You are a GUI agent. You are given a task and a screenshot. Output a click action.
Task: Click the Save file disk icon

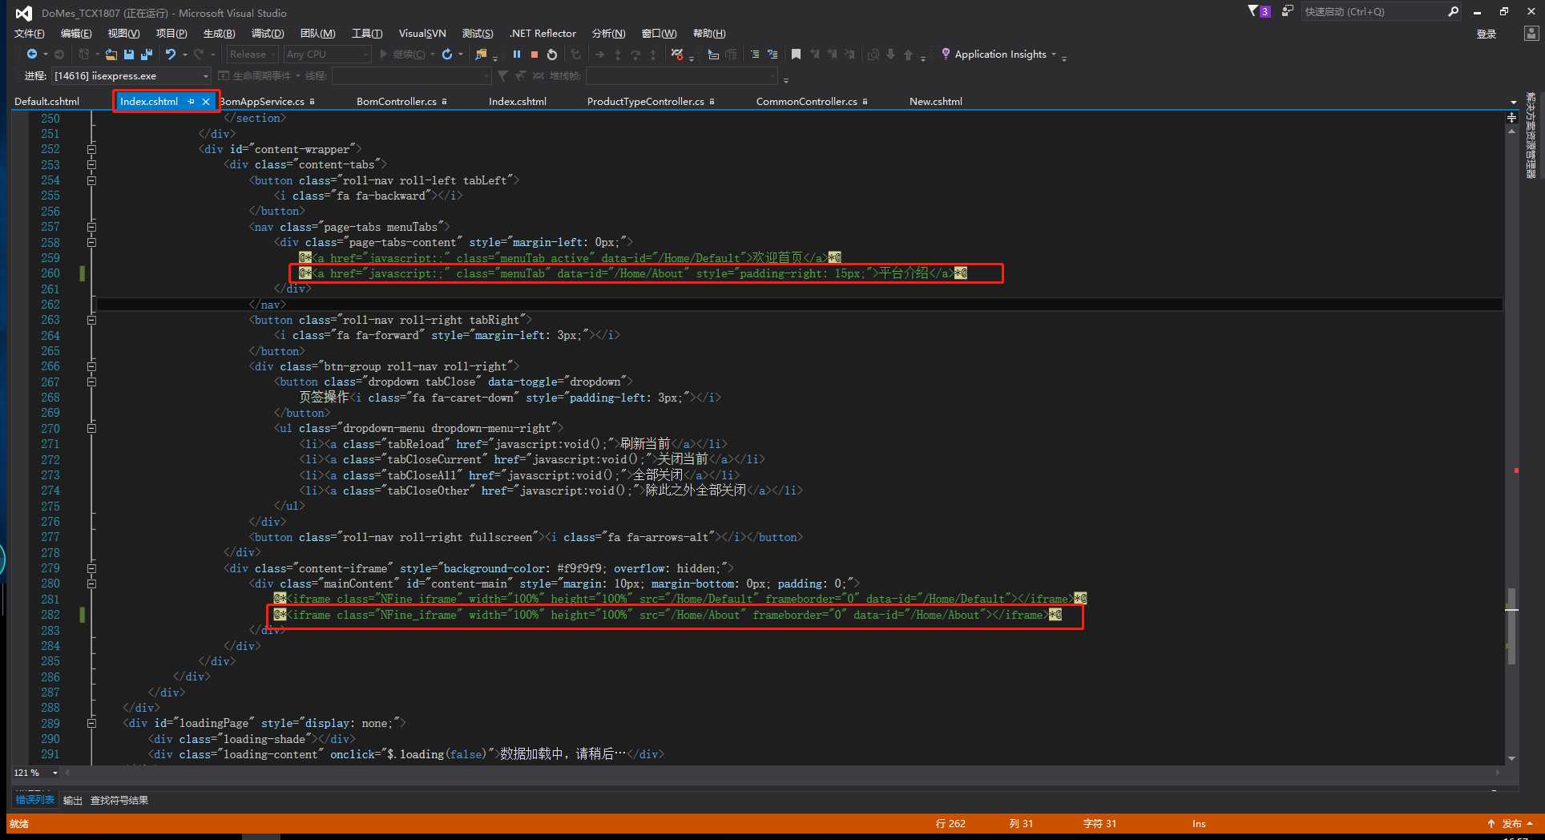[128, 54]
